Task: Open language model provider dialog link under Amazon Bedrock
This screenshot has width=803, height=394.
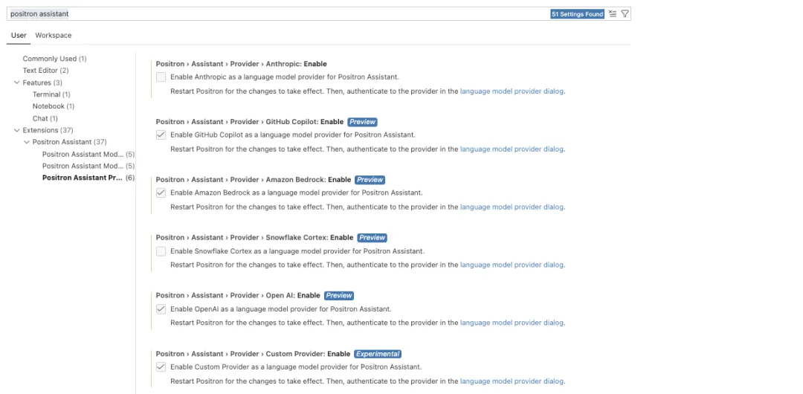Action: click(x=512, y=207)
